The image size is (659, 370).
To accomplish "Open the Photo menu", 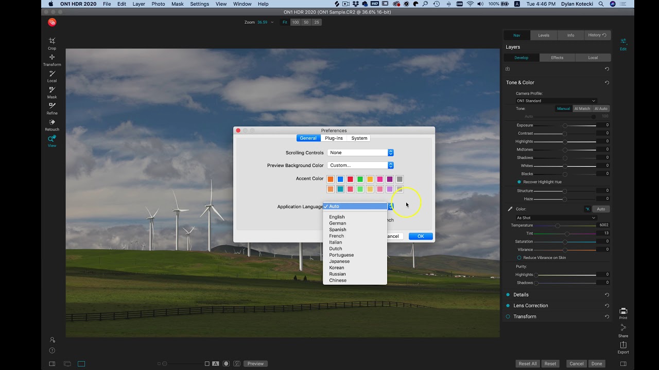I will point(158,4).
